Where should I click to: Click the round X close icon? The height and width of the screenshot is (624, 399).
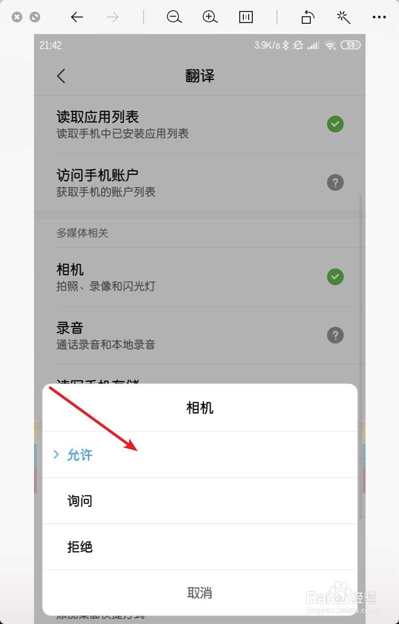coord(17,17)
